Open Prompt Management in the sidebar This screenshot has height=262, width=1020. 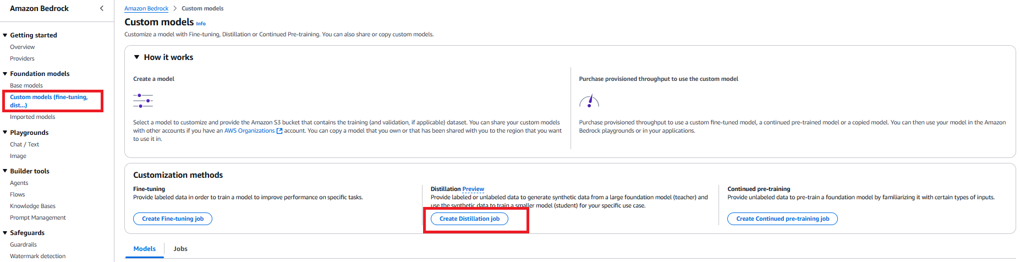point(37,217)
